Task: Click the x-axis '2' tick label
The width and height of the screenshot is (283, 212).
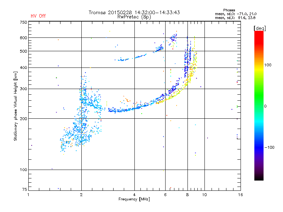Action: [81, 195]
